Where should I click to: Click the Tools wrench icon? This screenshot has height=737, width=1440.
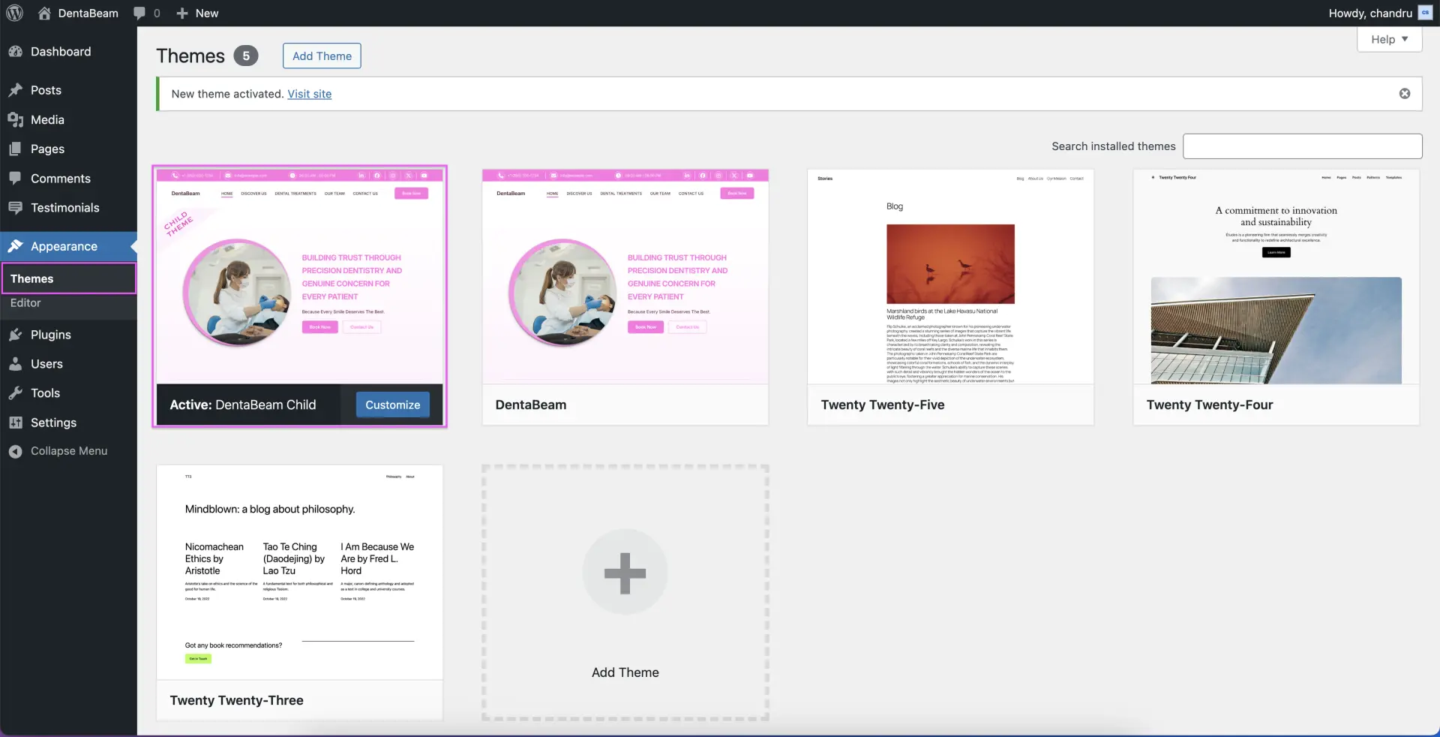[15, 393]
